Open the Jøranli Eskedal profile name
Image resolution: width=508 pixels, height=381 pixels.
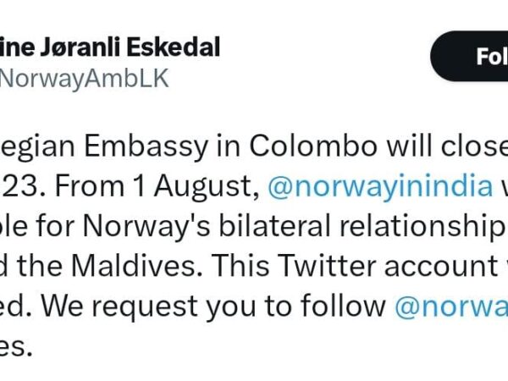pos(109,46)
